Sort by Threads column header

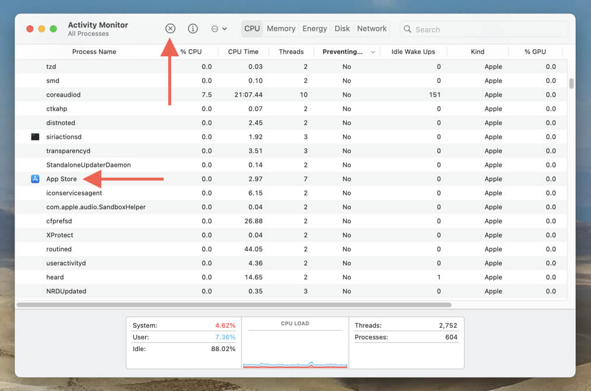(x=291, y=52)
